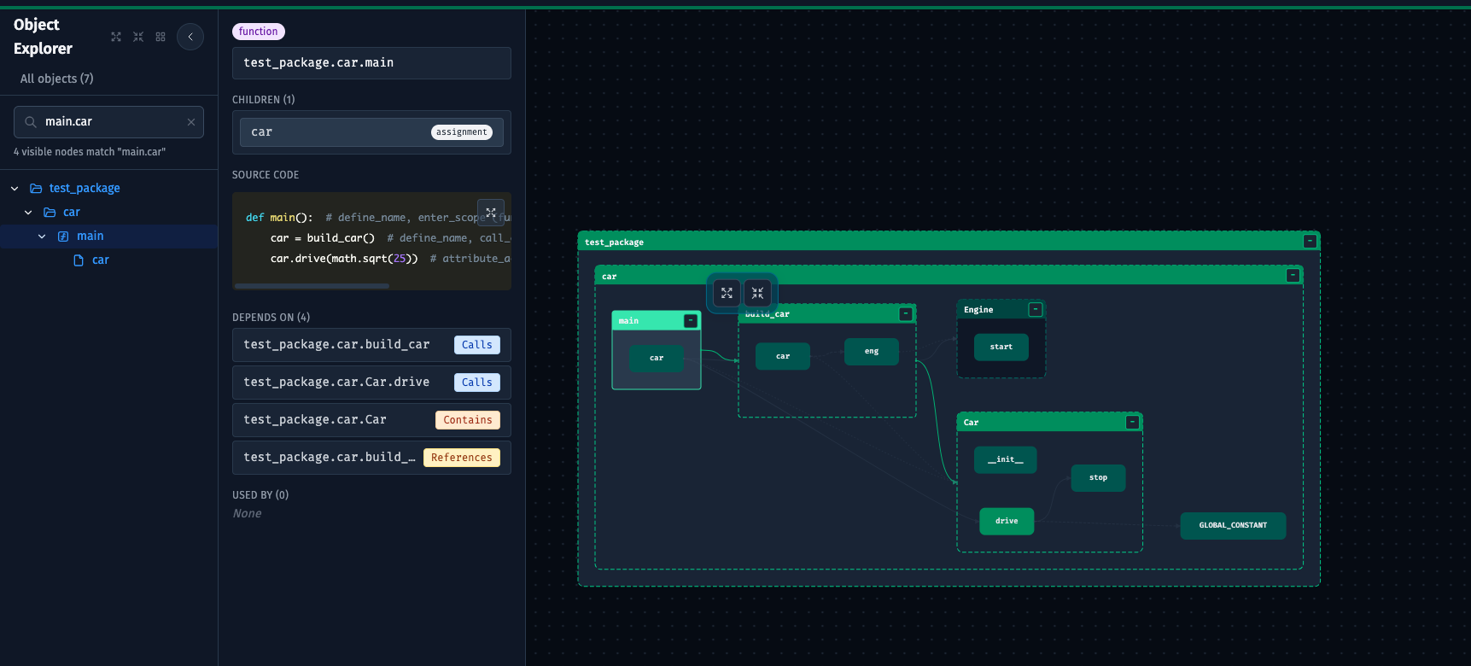Open dependency test_package.car.Car.drive
Image resolution: width=1471 pixels, height=666 pixels.
point(371,383)
